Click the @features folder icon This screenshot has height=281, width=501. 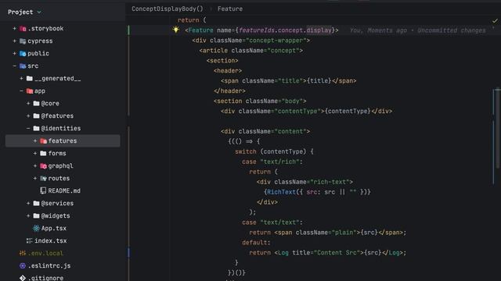37,116
